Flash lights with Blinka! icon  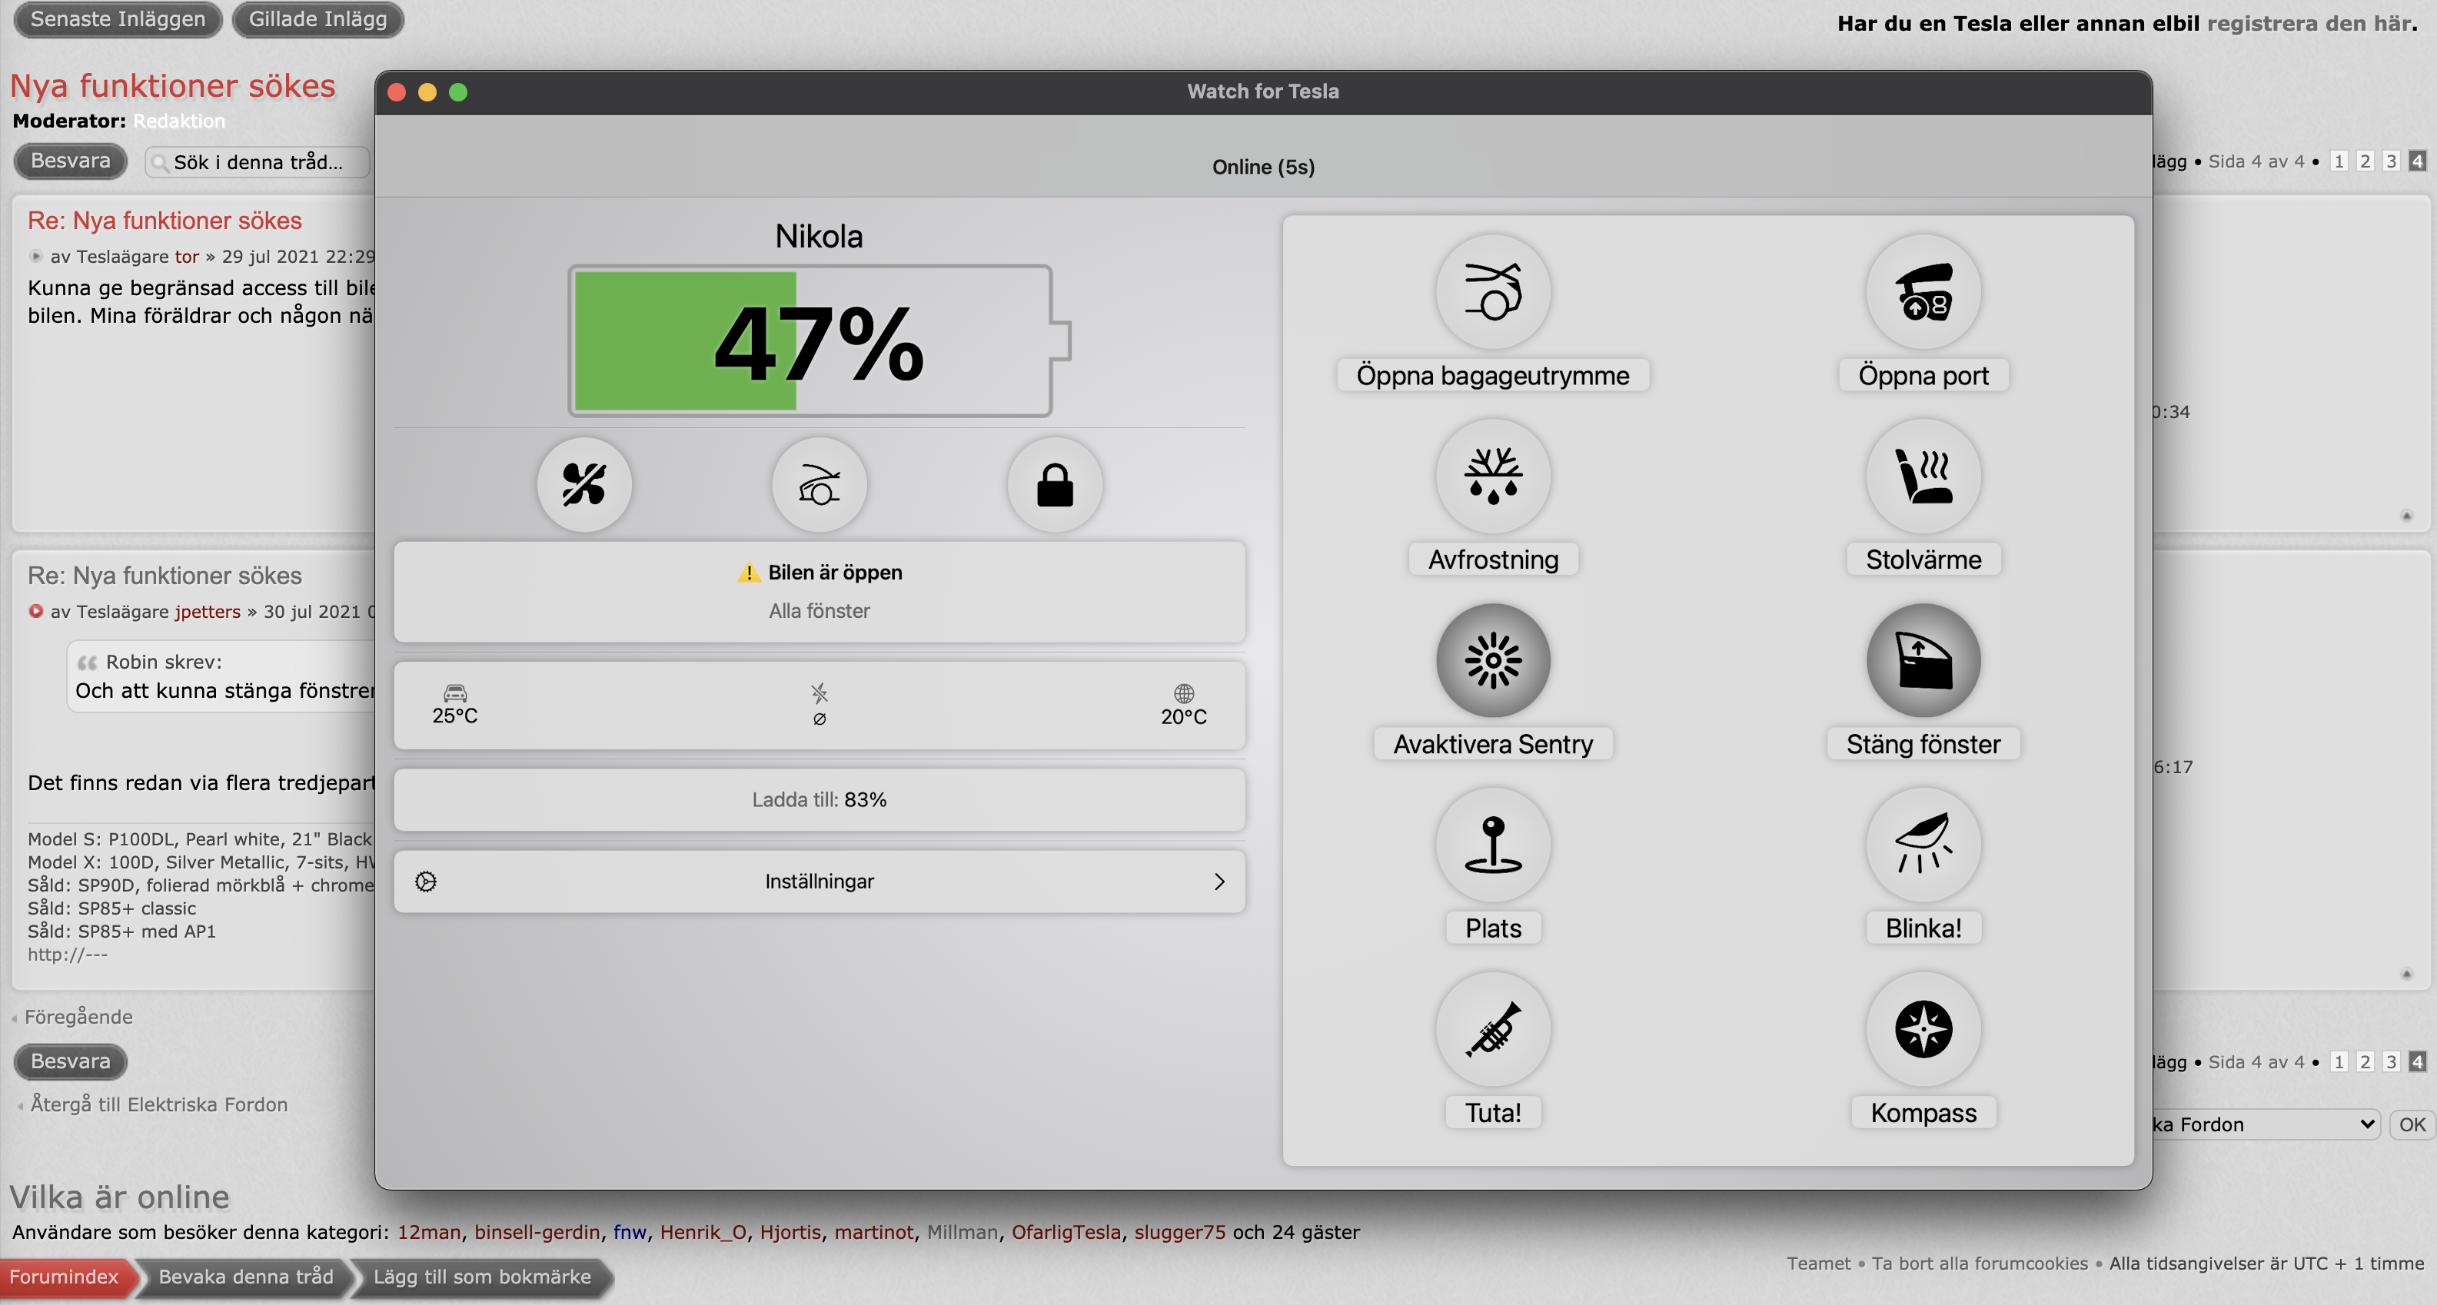click(x=1923, y=845)
